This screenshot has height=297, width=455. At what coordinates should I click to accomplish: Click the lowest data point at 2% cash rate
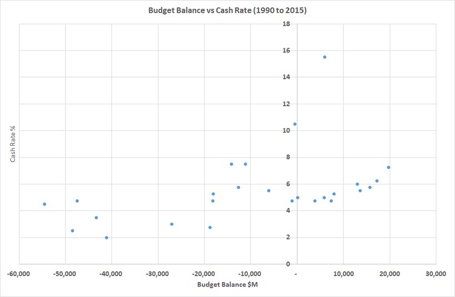click(x=107, y=238)
